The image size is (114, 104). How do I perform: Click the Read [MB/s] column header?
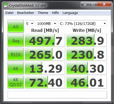point(45,30)
